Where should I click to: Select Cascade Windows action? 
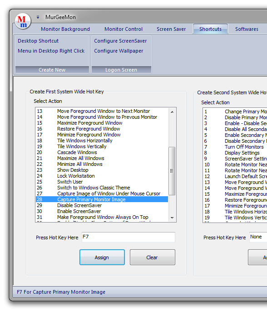[102, 152]
